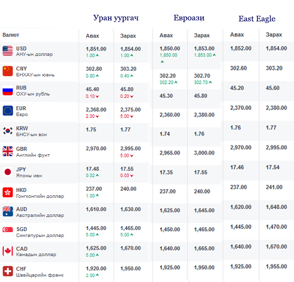294x282 pixels.
Task: Select the Russian flag icon next to RUB
Action: click(x=7, y=91)
